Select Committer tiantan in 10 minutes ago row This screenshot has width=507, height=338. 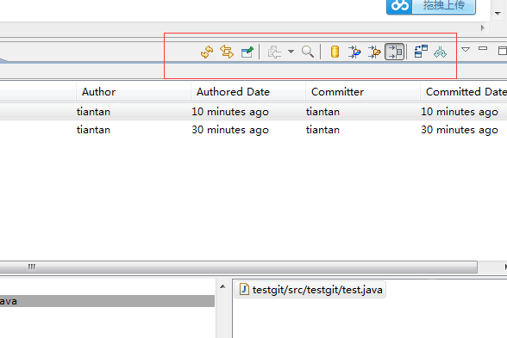click(x=322, y=112)
